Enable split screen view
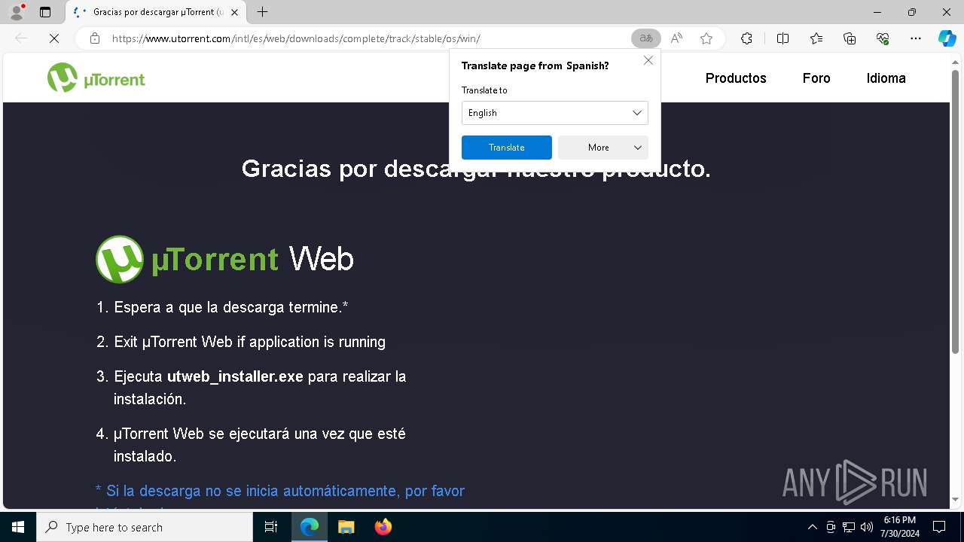This screenshot has width=964, height=542. coord(782,38)
